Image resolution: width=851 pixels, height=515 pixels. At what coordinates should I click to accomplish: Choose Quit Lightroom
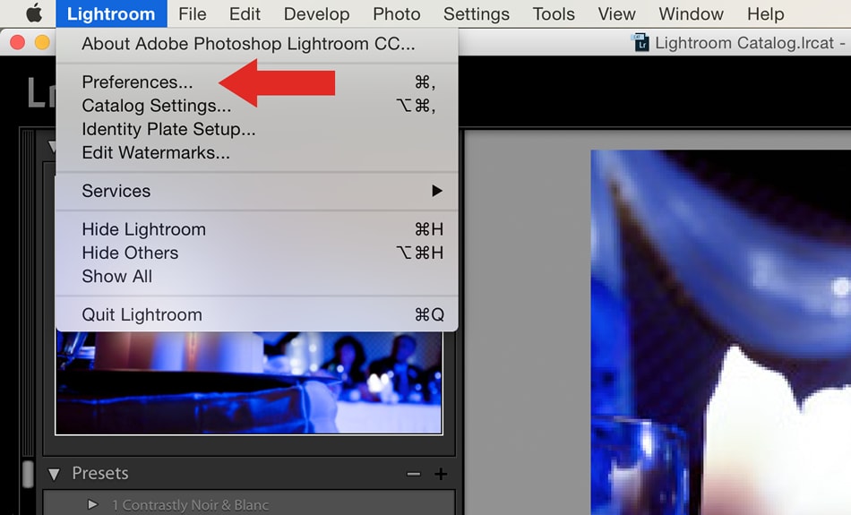[x=257, y=314]
